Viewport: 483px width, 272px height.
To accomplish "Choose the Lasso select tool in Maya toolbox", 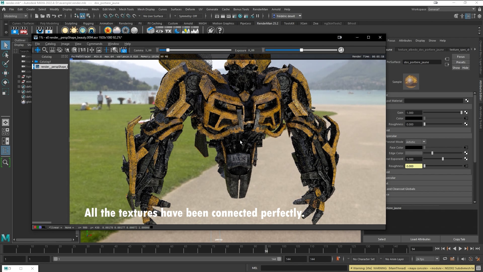I will click(x=6, y=54).
